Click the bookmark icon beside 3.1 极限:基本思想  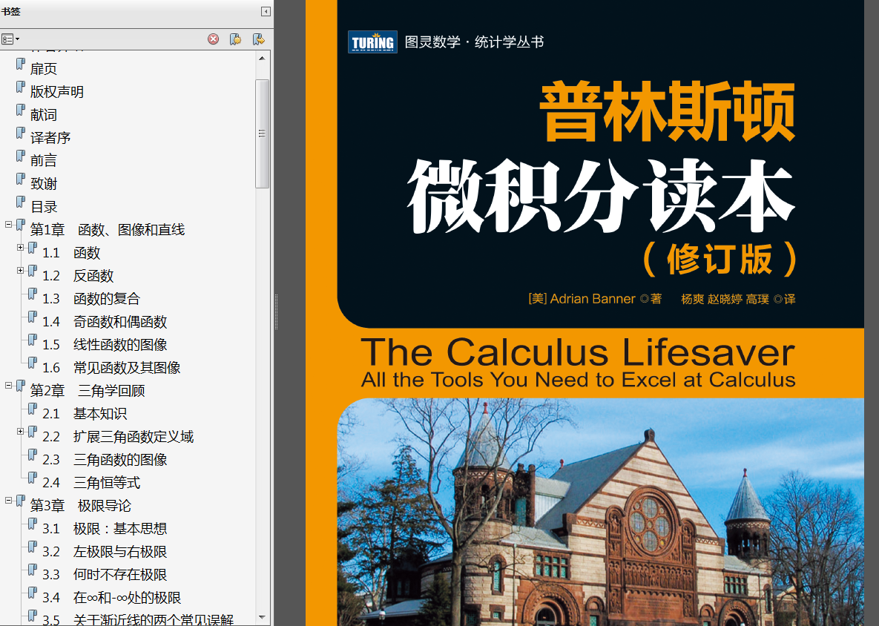pos(33,524)
